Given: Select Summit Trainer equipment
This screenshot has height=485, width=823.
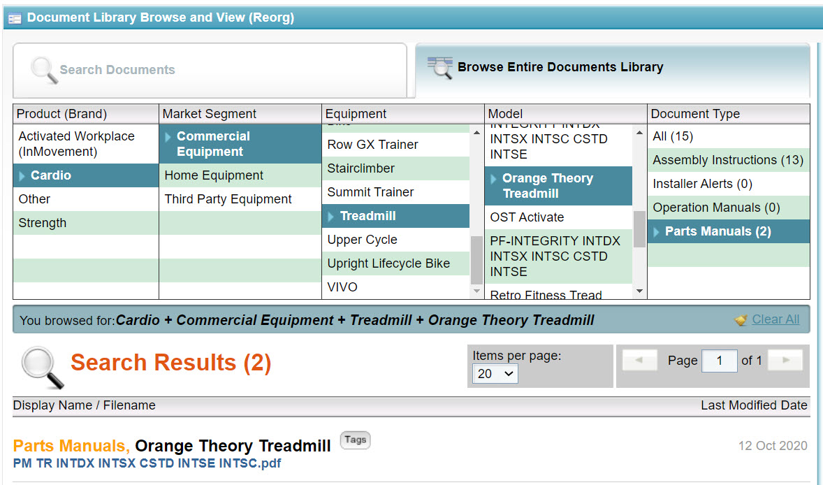Looking at the screenshot, I should click(395, 192).
